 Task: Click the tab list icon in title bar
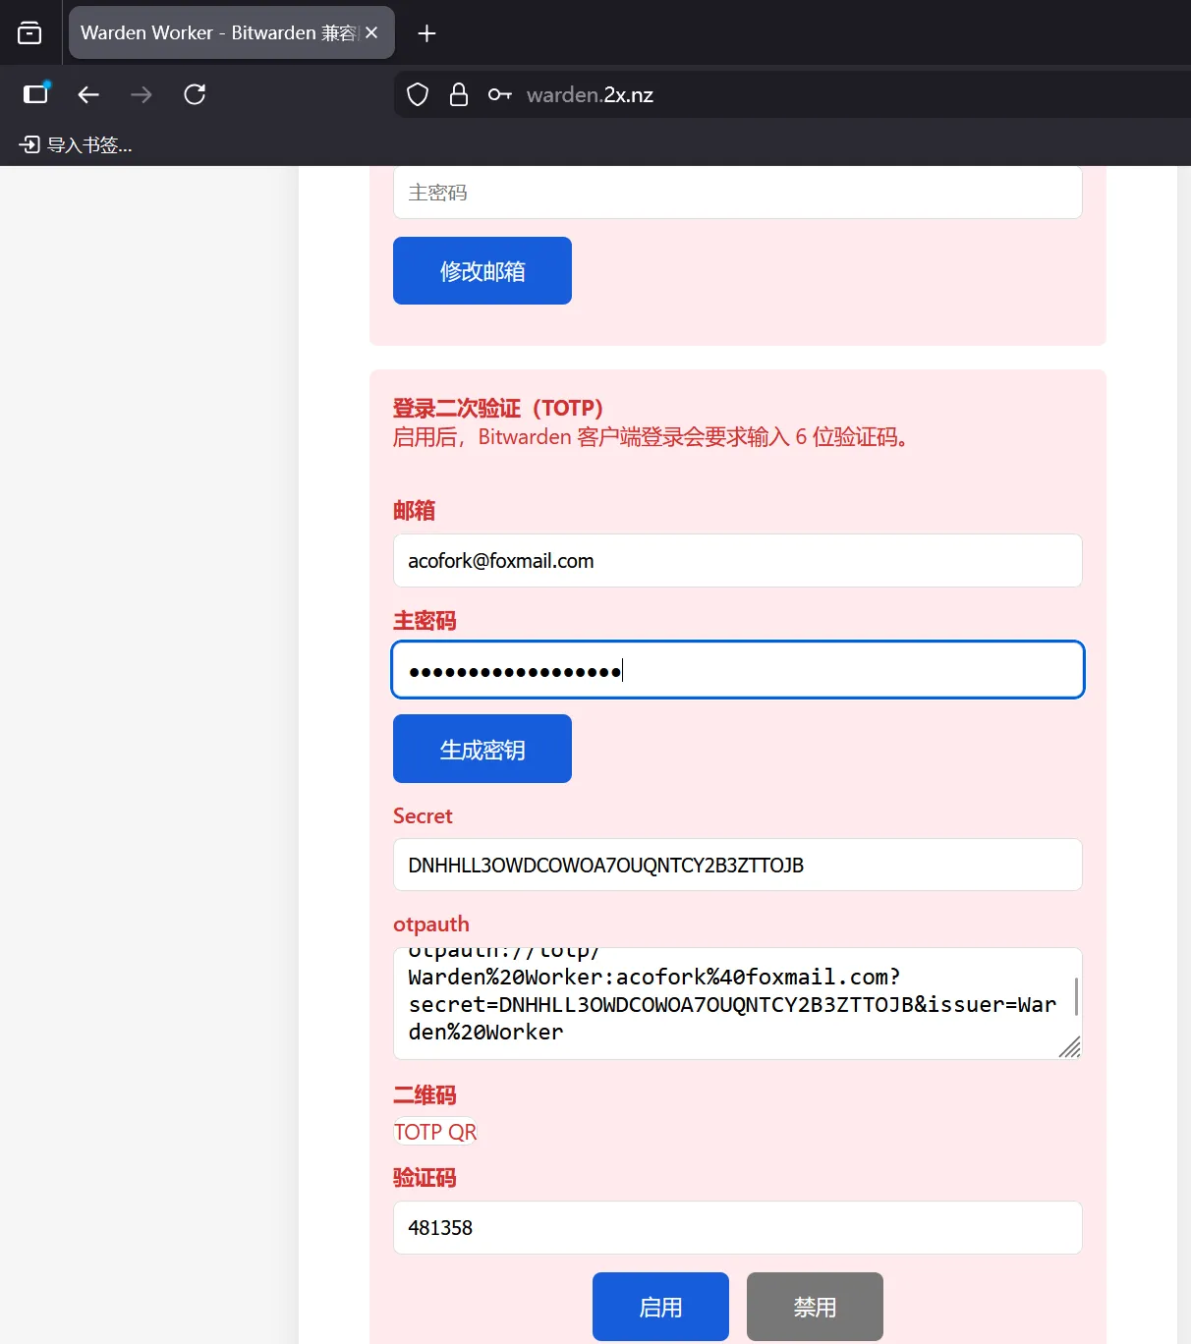coord(29,33)
